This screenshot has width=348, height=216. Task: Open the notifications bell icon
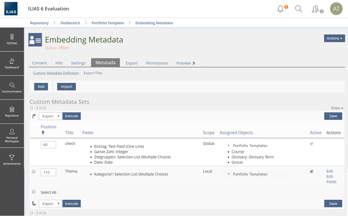point(280,9)
